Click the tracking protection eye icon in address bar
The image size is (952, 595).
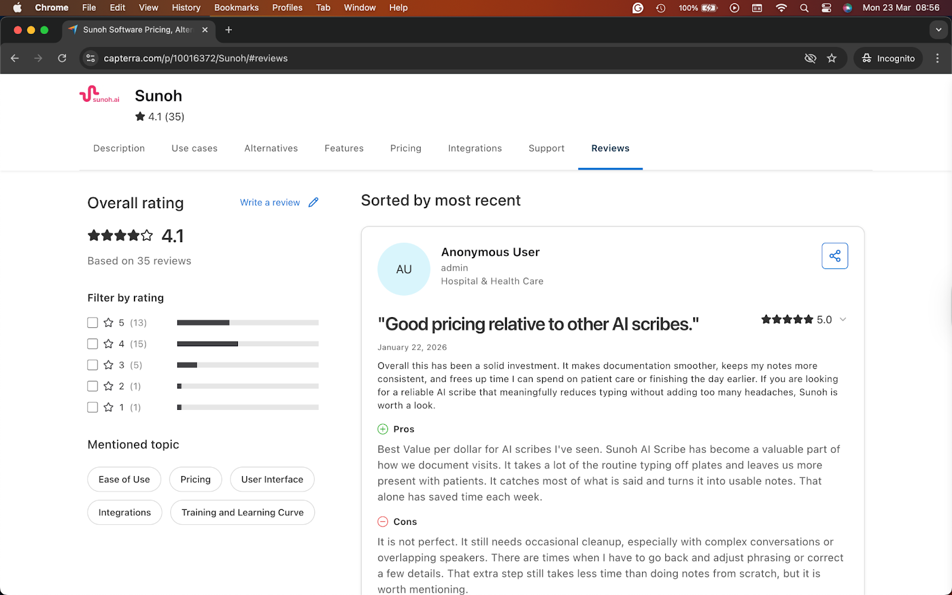click(810, 58)
